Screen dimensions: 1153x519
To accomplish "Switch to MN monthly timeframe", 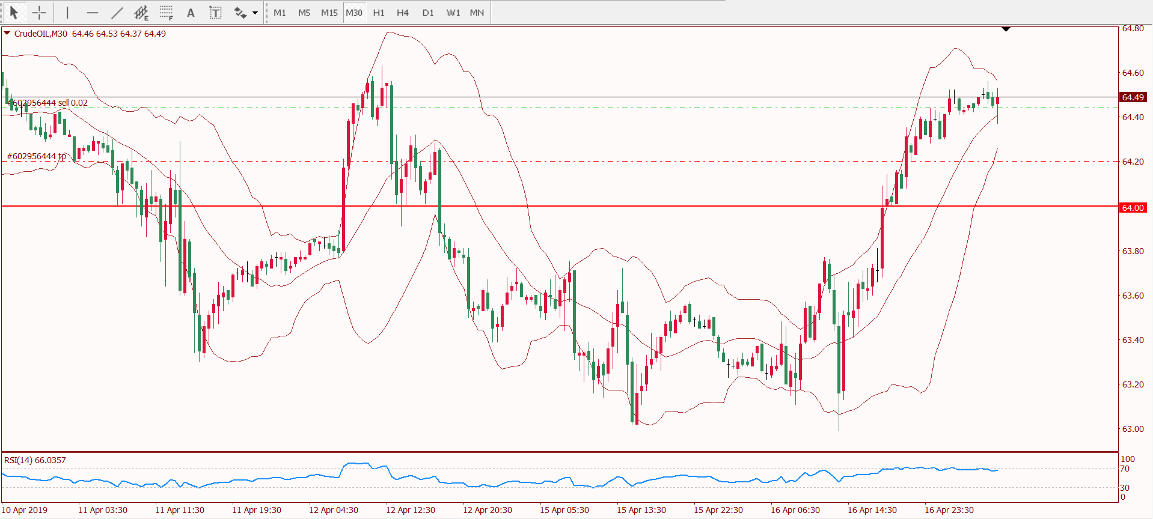I will [x=477, y=13].
